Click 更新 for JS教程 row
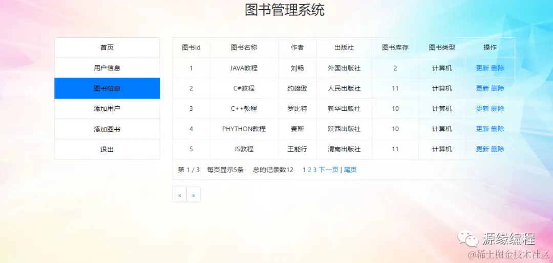Screen dimensions: 553x263 [x=482, y=149]
